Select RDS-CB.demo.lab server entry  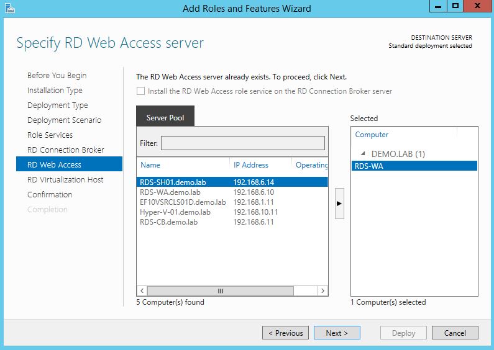(x=168, y=222)
